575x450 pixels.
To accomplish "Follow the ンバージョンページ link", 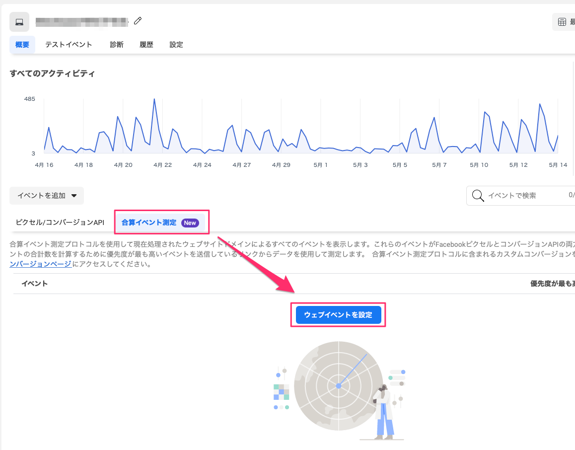I will tap(40, 264).
